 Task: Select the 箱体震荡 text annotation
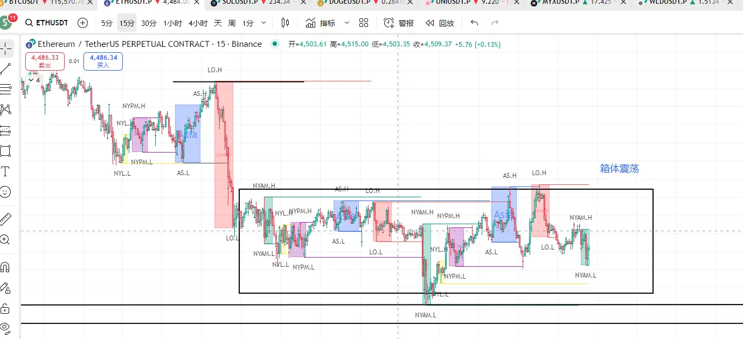click(620, 169)
